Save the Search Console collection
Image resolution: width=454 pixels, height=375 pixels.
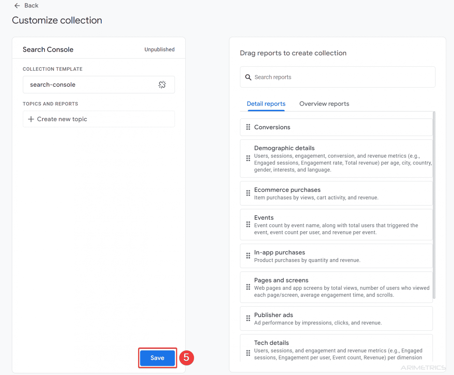pyautogui.click(x=157, y=358)
